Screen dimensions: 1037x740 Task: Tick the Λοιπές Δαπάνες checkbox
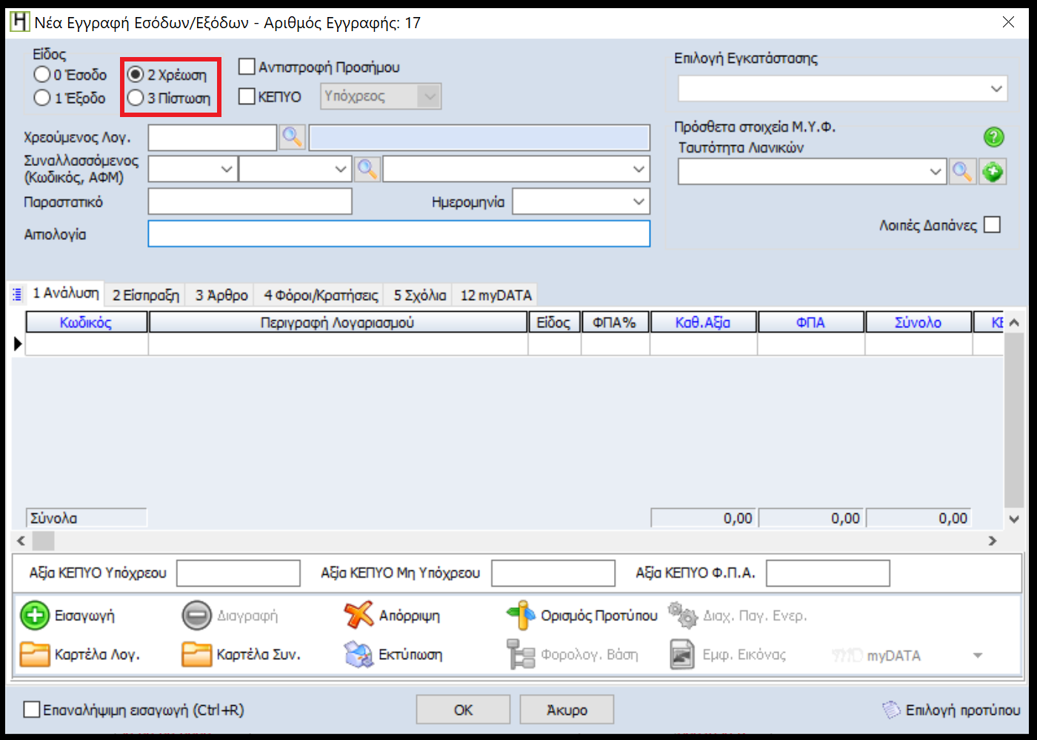click(992, 224)
